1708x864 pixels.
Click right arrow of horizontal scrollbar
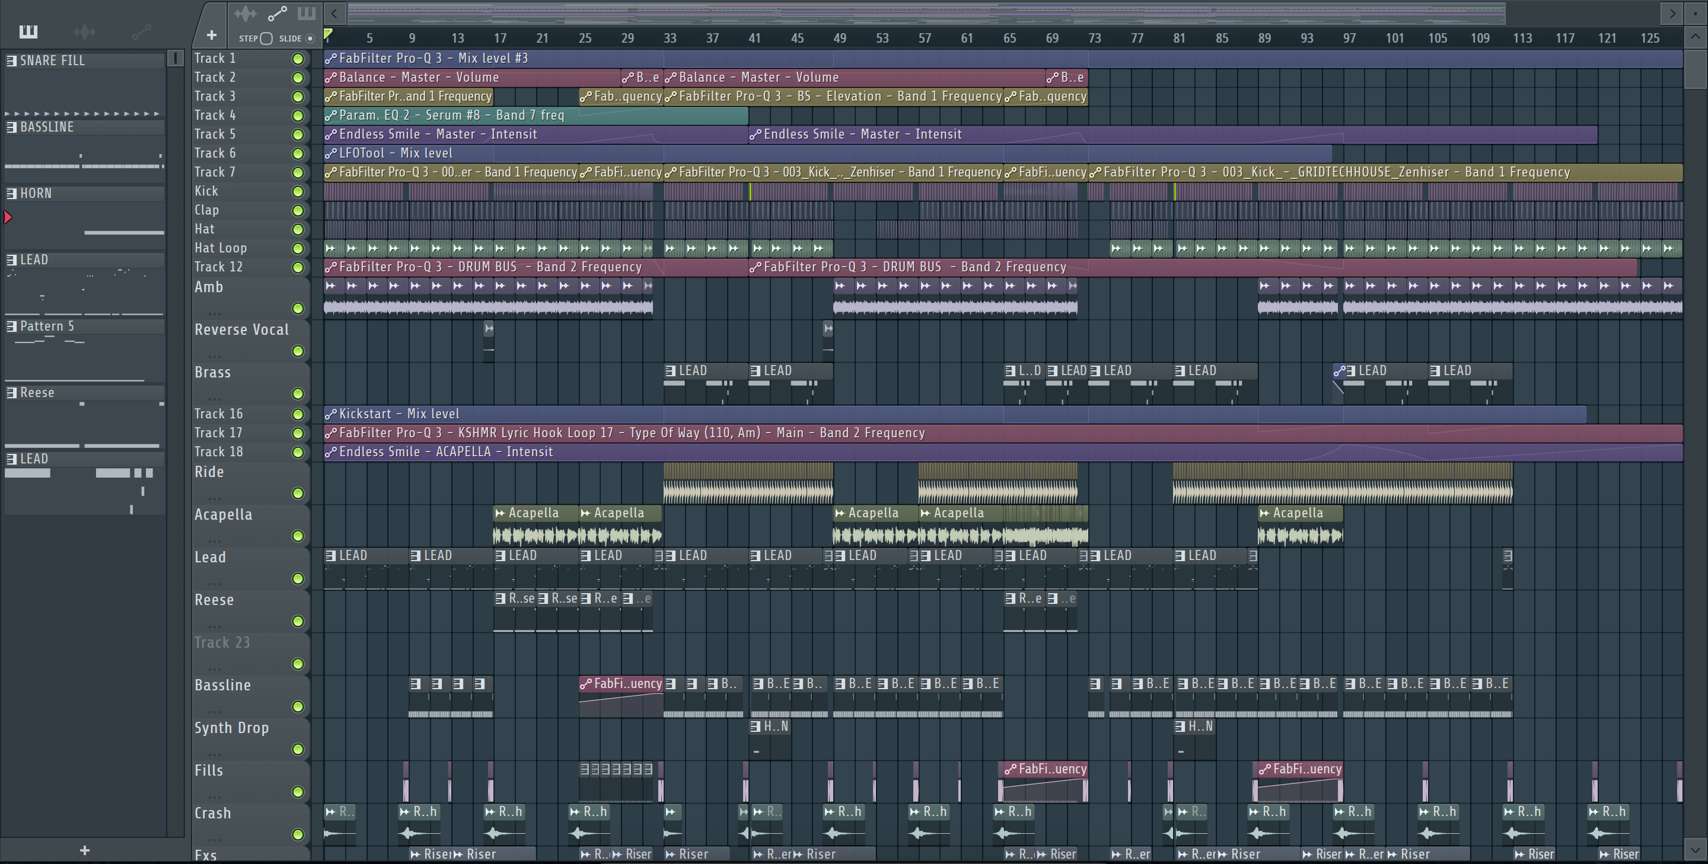point(1672,12)
